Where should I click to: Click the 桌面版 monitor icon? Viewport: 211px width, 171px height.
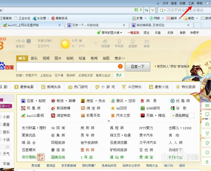(133, 43)
